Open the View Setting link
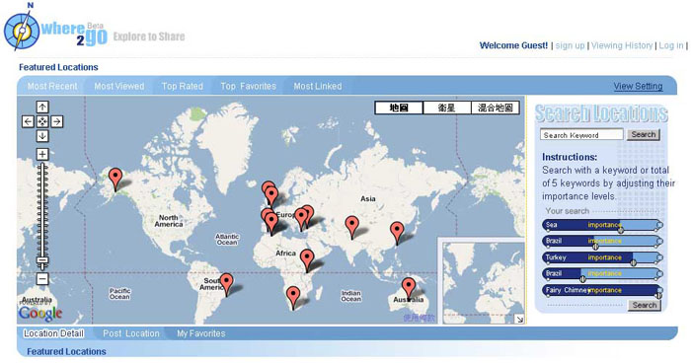691x364 pixels. (638, 86)
